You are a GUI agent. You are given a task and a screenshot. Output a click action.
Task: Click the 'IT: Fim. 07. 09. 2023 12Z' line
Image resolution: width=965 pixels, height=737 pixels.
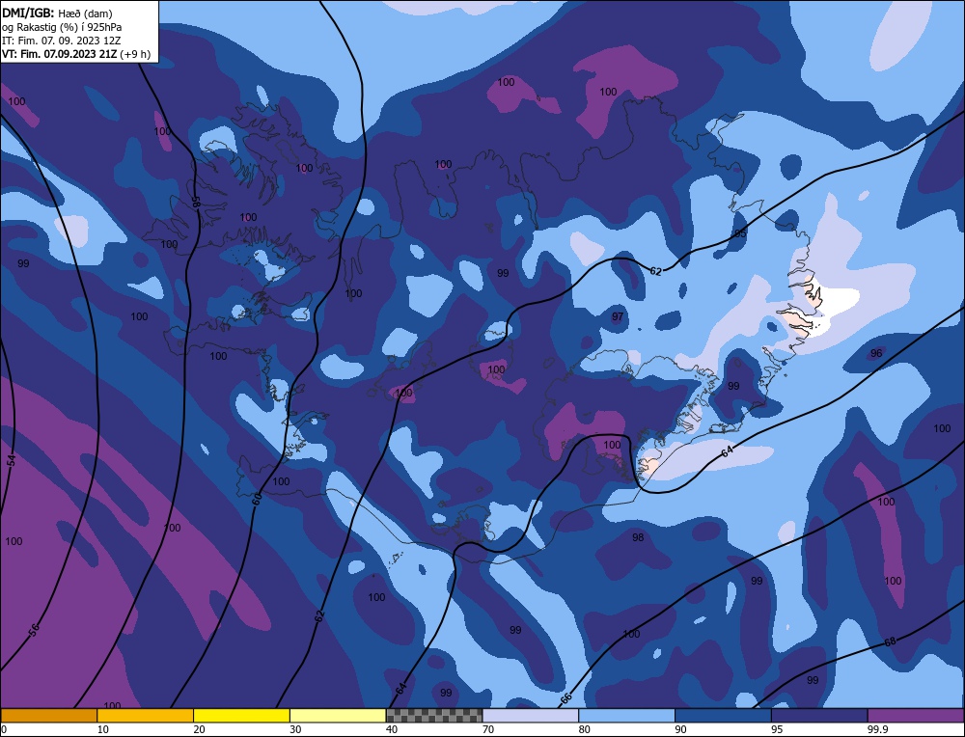pos(61,40)
